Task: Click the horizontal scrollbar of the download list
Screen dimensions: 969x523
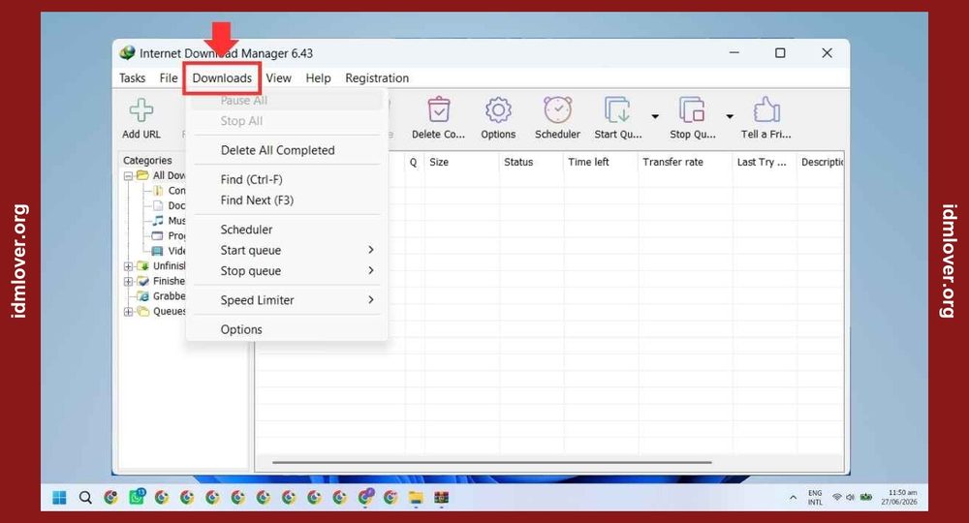Action: point(492,462)
